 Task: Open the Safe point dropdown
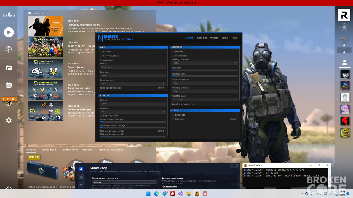[133, 75]
